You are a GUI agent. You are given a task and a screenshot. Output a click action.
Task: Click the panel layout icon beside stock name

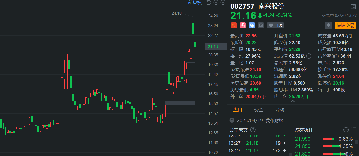coord(353,7)
